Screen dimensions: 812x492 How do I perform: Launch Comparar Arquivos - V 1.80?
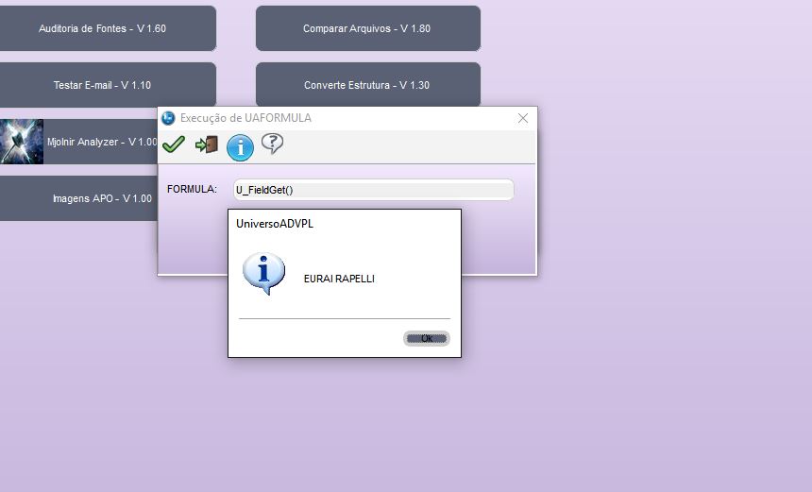point(367,28)
